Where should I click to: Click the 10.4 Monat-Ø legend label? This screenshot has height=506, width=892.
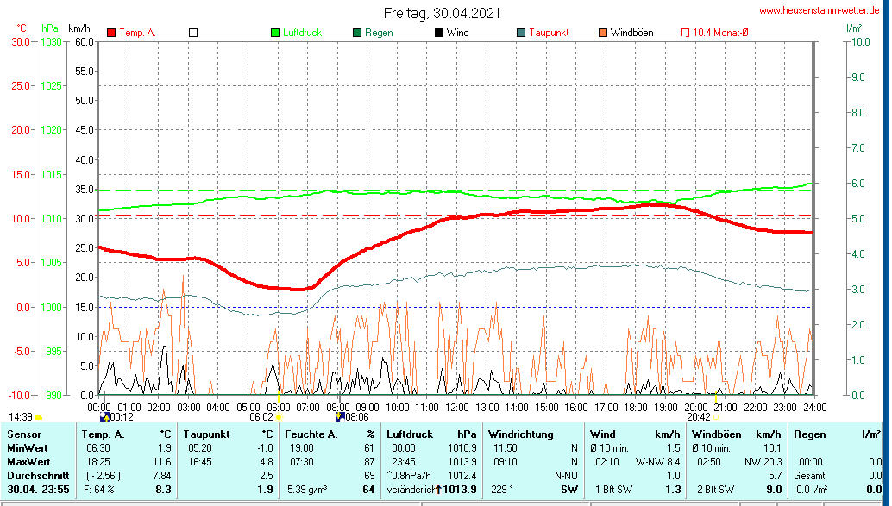721,33
